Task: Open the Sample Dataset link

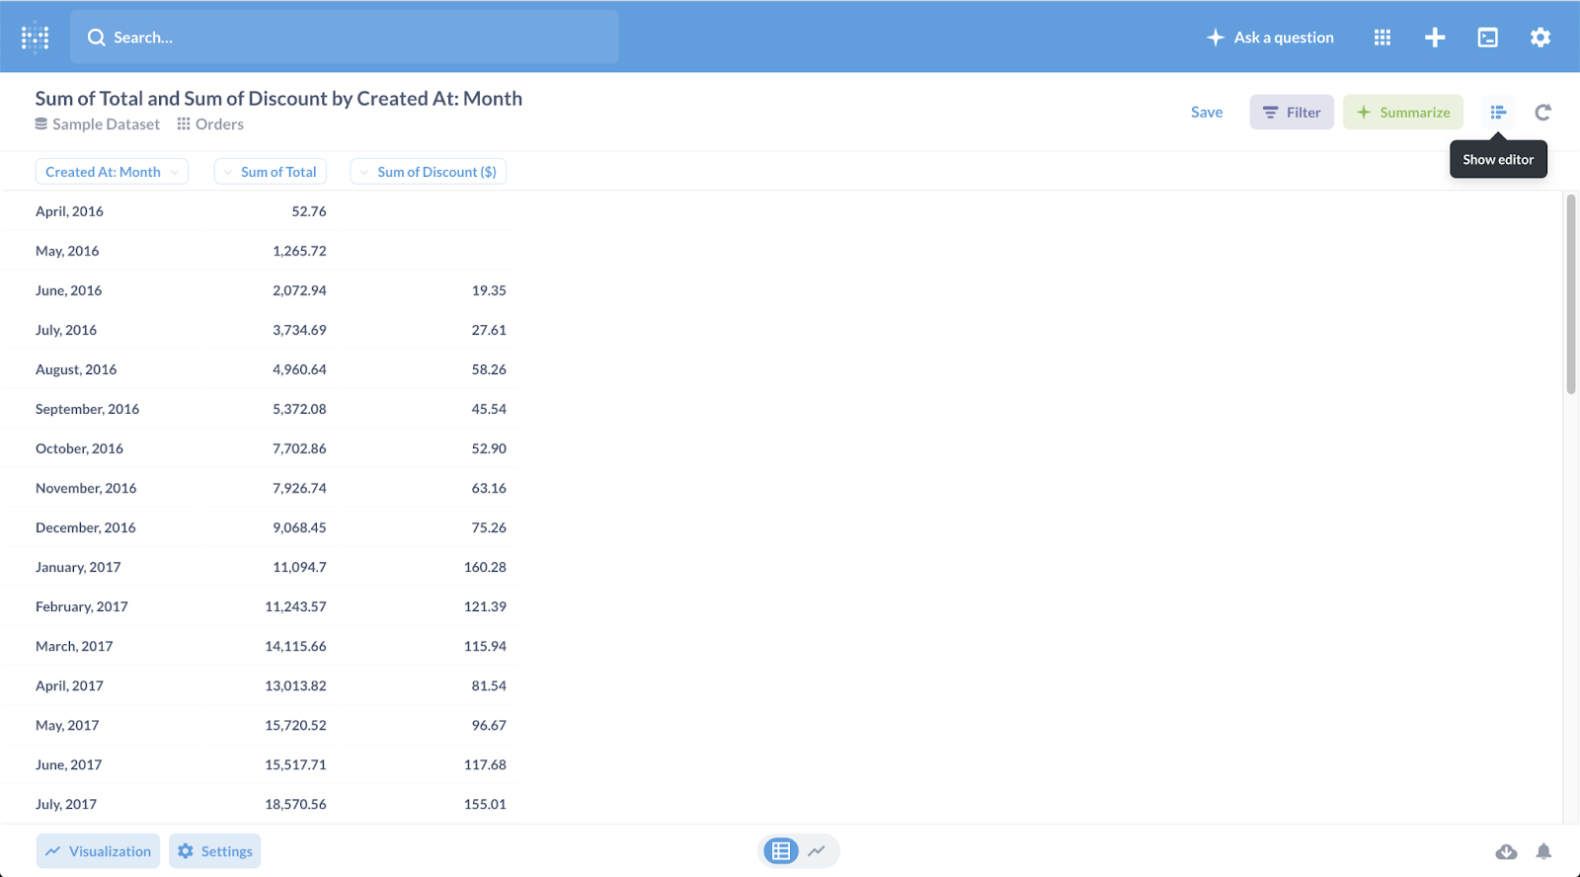Action: click(x=97, y=124)
